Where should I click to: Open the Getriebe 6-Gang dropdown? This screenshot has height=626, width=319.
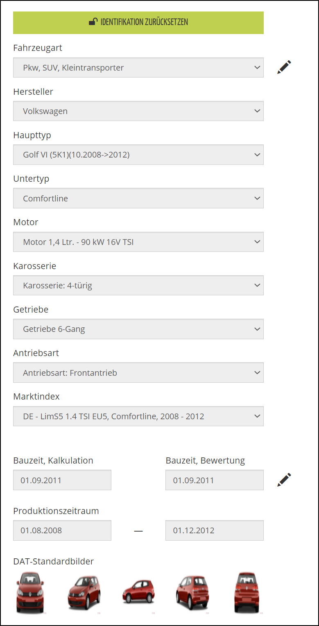pyautogui.click(x=138, y=329)
